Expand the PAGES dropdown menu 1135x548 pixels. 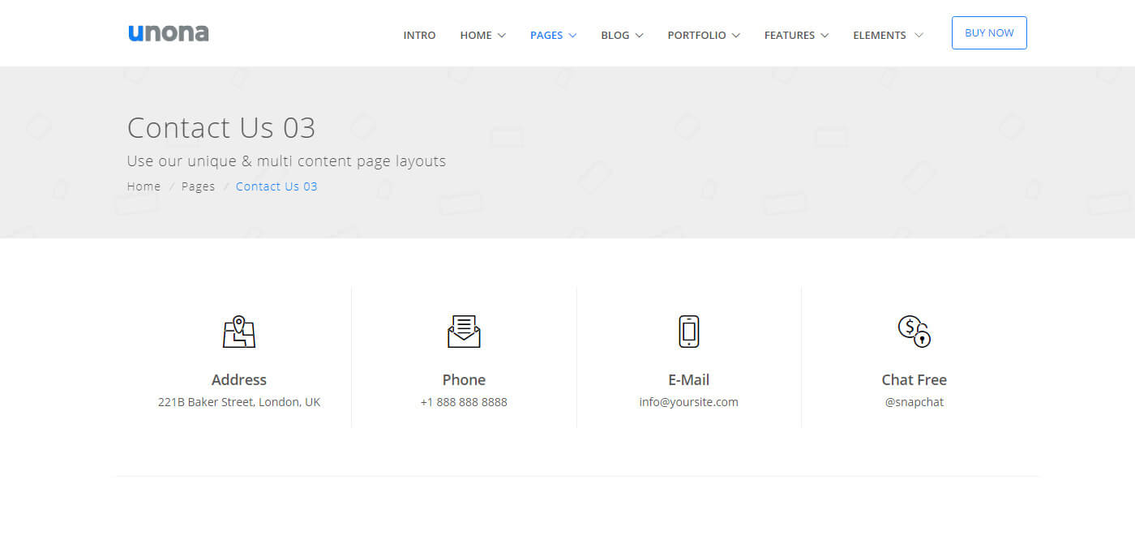click(547, 35)
